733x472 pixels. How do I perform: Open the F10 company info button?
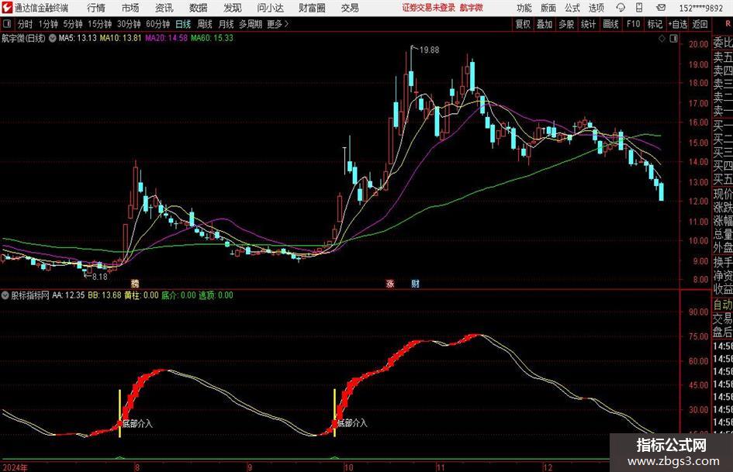(x=633, y=24)
